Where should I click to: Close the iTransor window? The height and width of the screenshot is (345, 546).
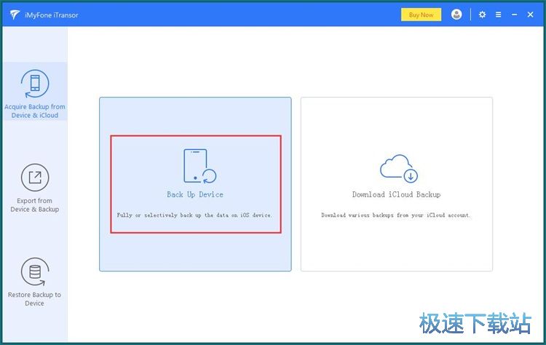click(530, 15)
